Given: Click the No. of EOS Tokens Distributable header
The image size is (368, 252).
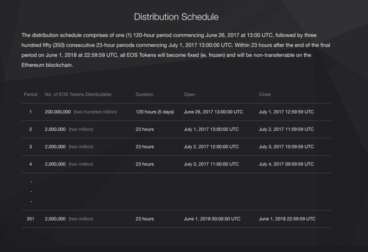Looking at the screenshot, I should 78,94.
